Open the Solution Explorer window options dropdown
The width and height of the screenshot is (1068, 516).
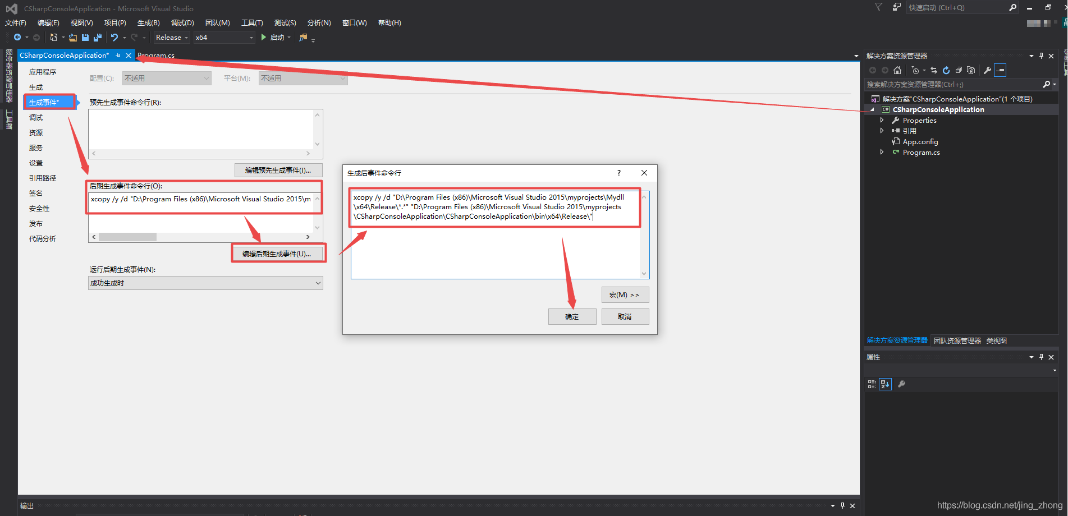[x=1032, y=56]
